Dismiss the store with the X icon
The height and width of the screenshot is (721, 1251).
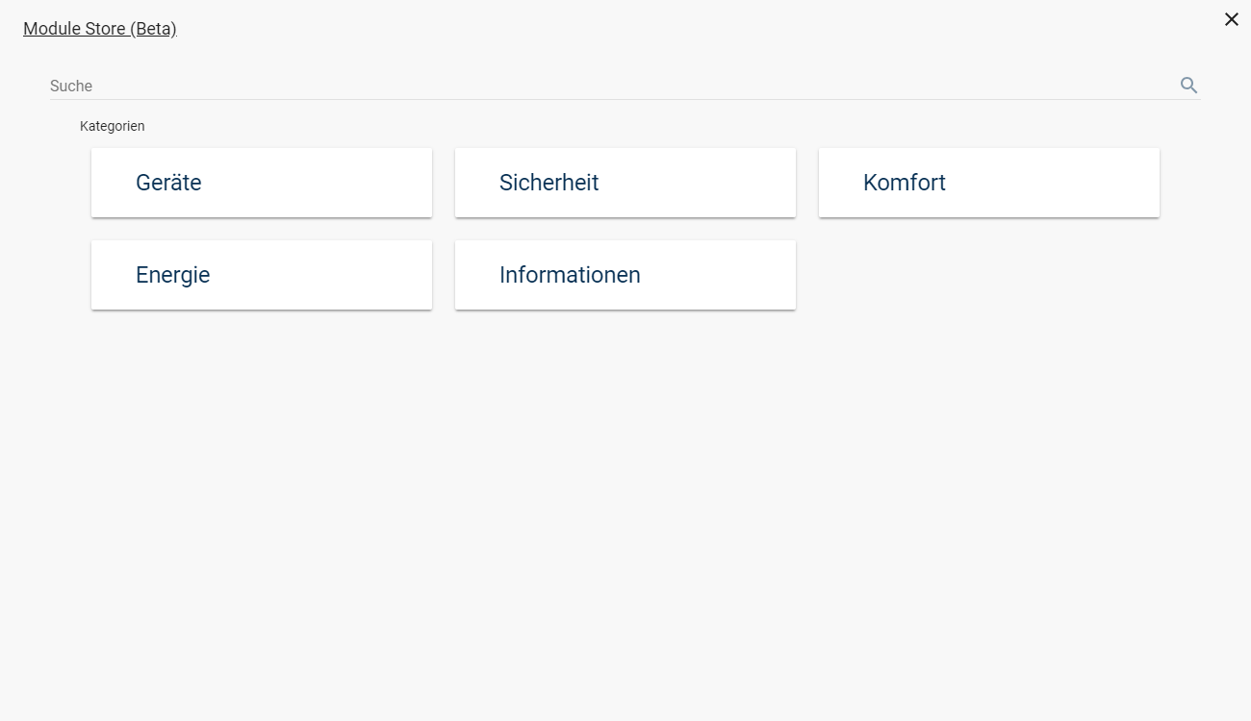tap(1231, 19)
